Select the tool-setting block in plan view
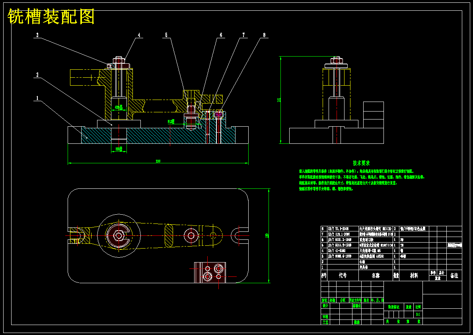Screen dimensions: 473x335 (x=210, y=272)
